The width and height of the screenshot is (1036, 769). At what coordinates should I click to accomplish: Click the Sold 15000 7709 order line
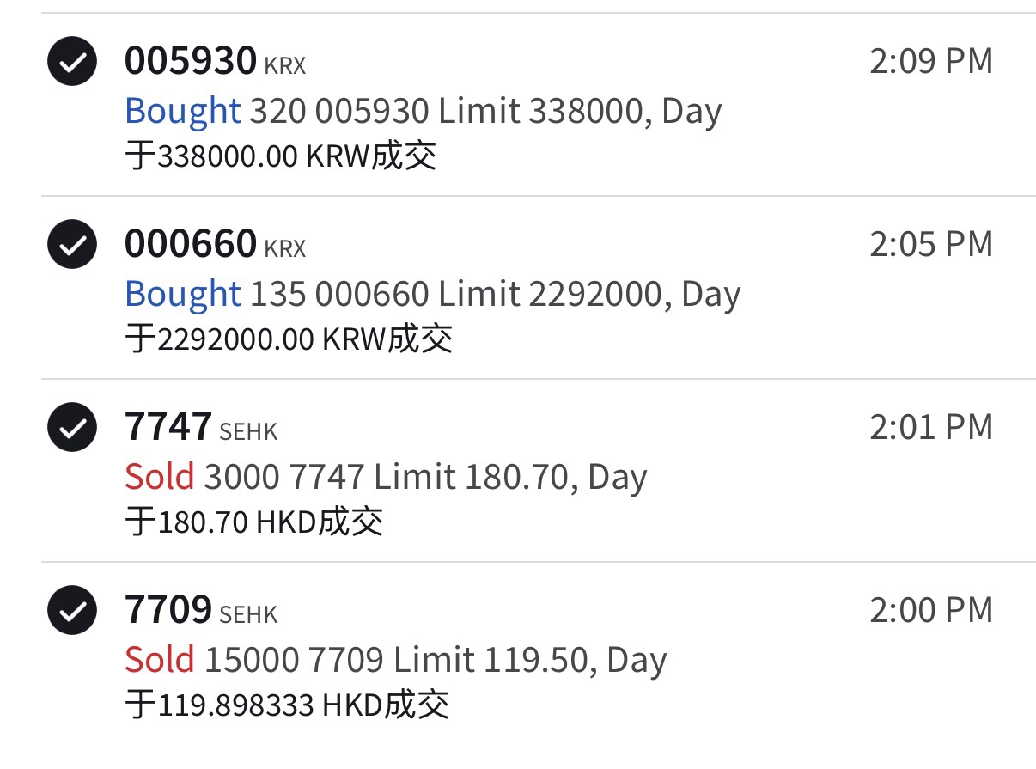[396, 661]
